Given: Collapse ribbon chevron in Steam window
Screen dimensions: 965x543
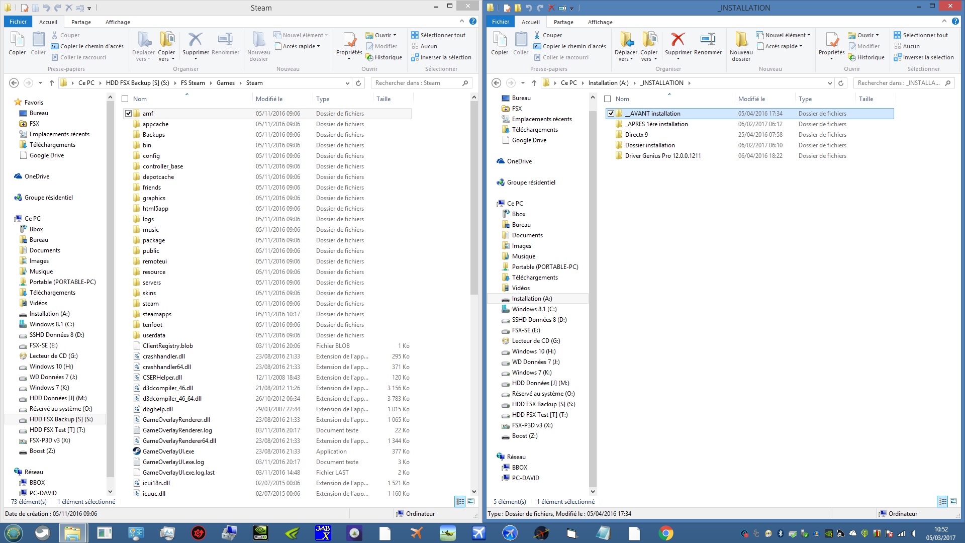Looking at the screenshot, I should 461,21.
